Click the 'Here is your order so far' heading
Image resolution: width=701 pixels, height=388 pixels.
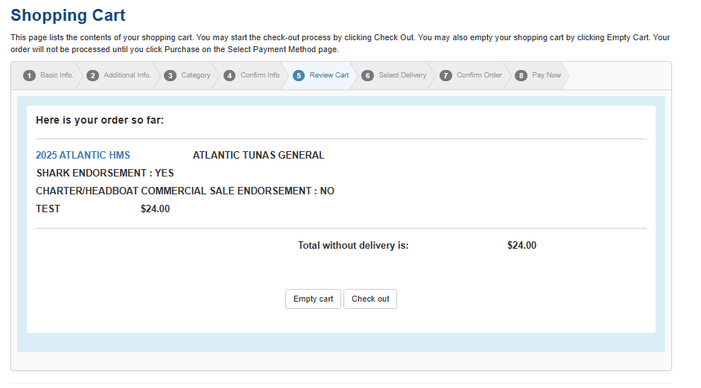point(100,120)
